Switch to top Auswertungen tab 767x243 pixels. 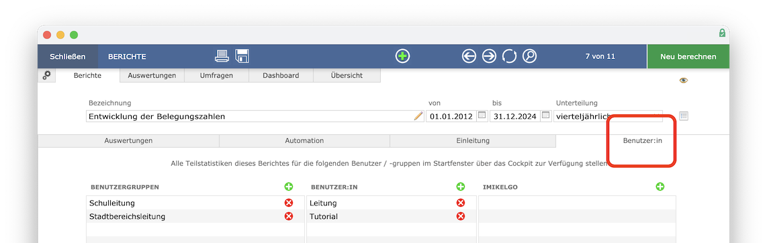[152, 75]
